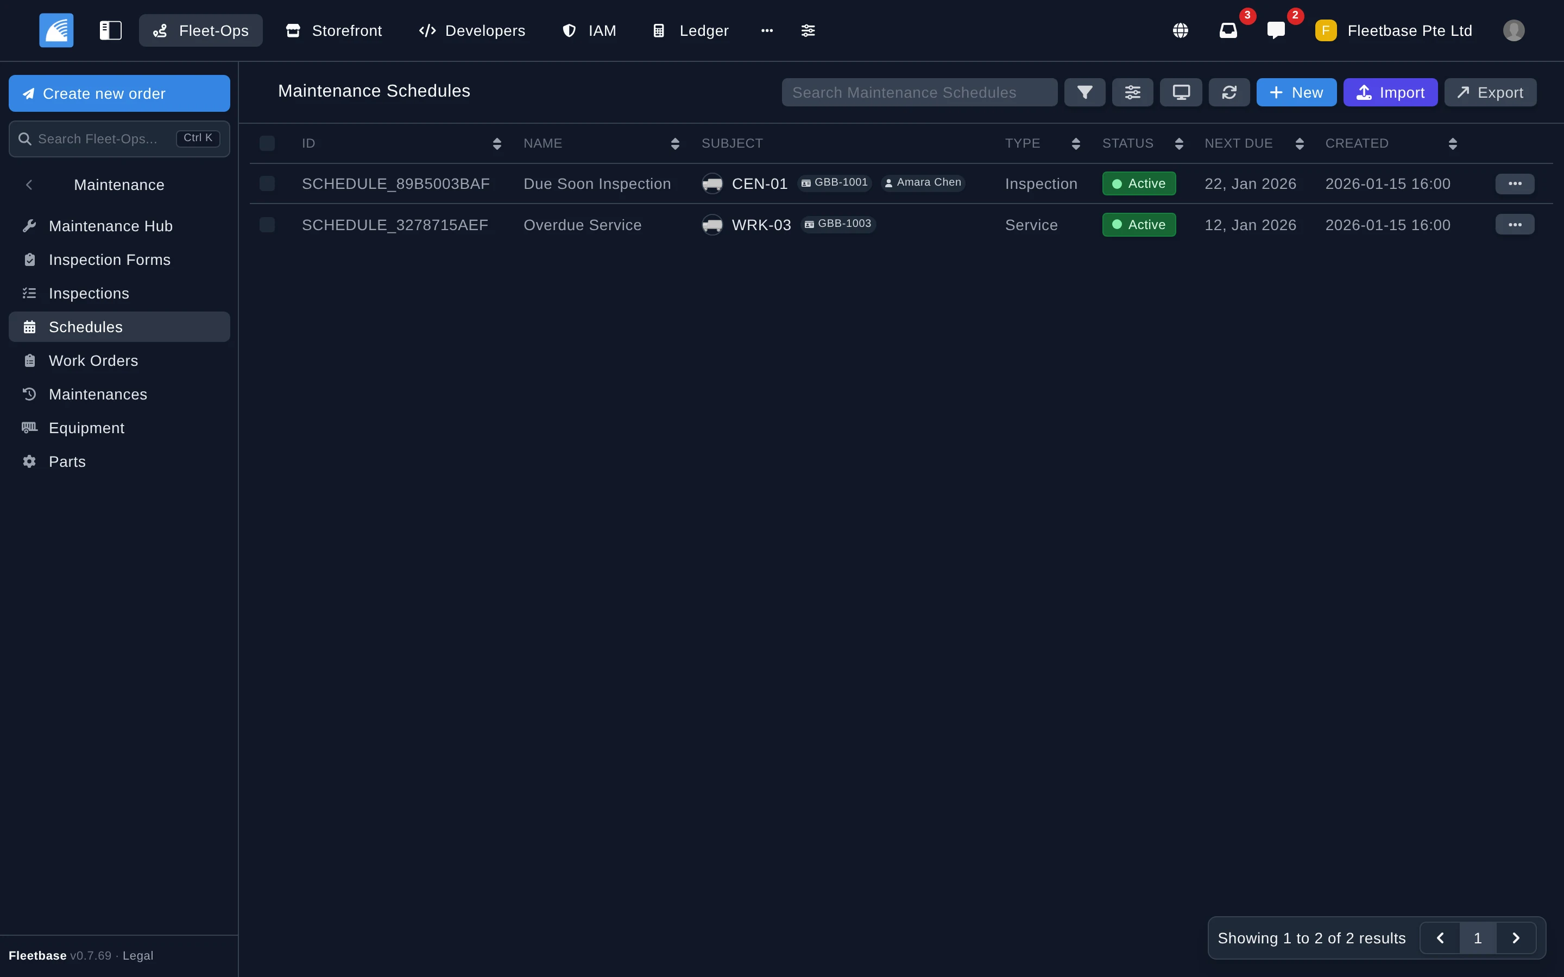
Task: Open the top bar settings sliders icon
Action: coord(808,30)
